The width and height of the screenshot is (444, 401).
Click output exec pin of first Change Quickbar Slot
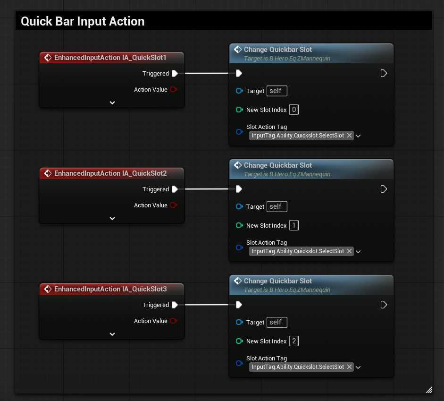tap(384, 73)
